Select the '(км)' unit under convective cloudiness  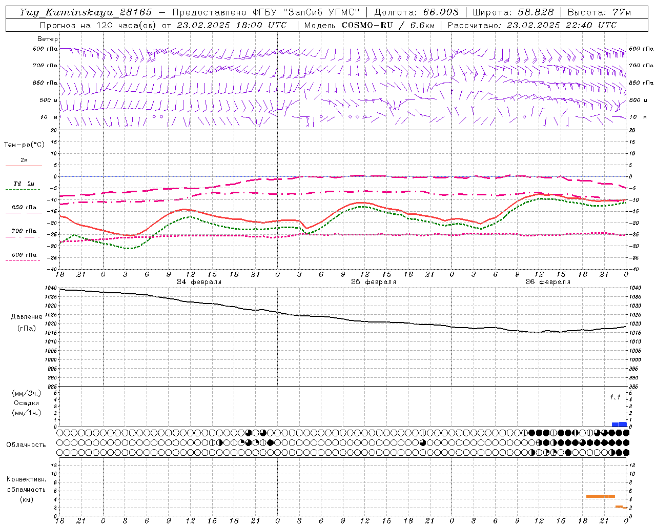point(27,499)
